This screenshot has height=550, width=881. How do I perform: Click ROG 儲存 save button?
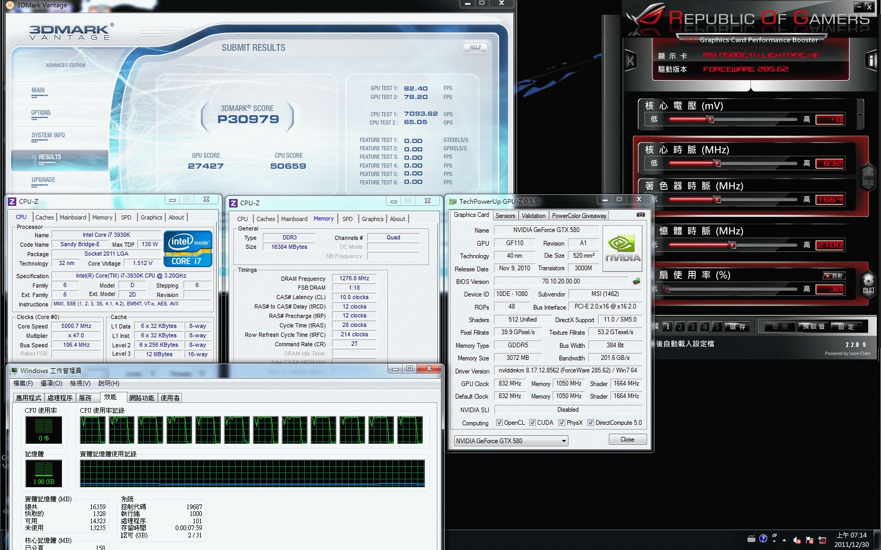(737, 326)
